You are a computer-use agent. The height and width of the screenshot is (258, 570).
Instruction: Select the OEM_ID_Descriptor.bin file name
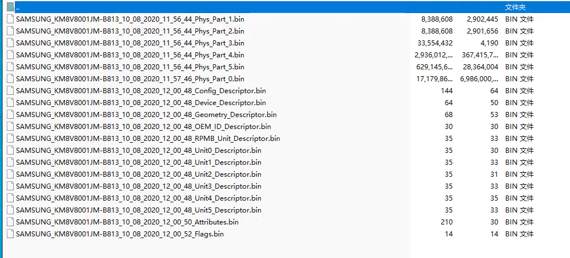click(143, 127)
